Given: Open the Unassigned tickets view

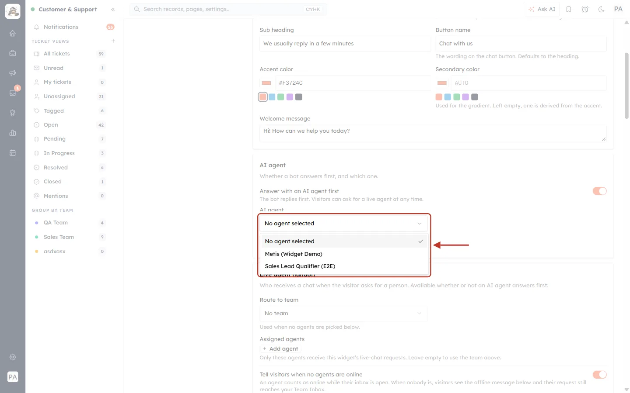Looking at the screenshot, I should click(x=69, y=97).
